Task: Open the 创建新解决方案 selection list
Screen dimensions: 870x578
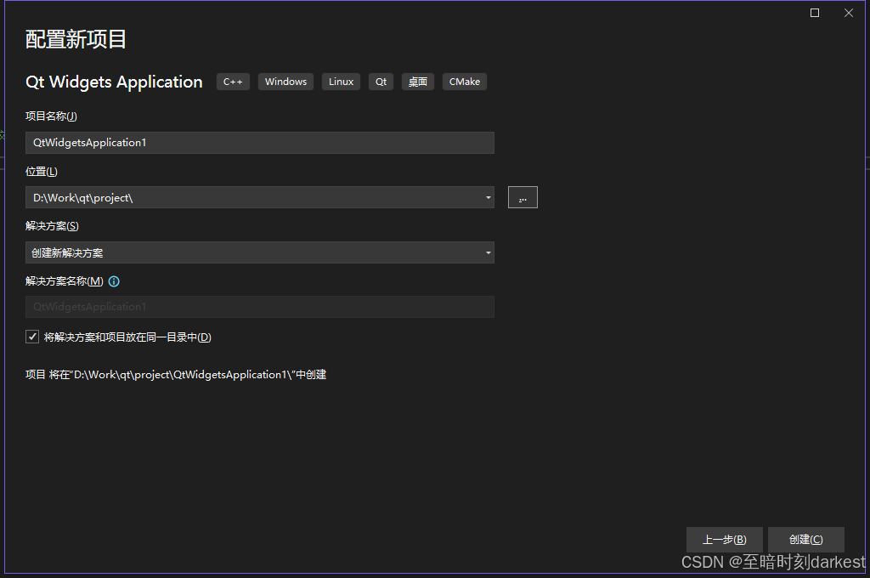Action: pyautogui.click(x=259, y=252)
